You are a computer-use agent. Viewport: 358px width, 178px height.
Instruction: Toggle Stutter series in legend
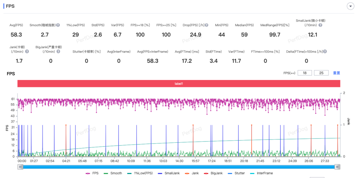pyautogui.click(x=237, y=173)
